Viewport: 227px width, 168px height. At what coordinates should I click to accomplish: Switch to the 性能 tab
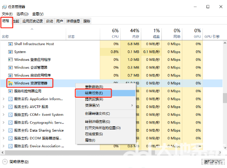(16, 21)
